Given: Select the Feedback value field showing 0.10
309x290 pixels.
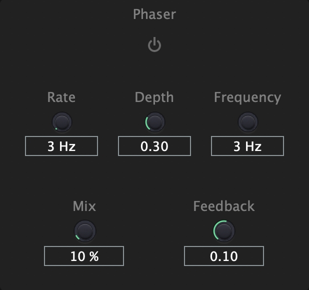Looking at the screenshot, I should pos(224,256).
